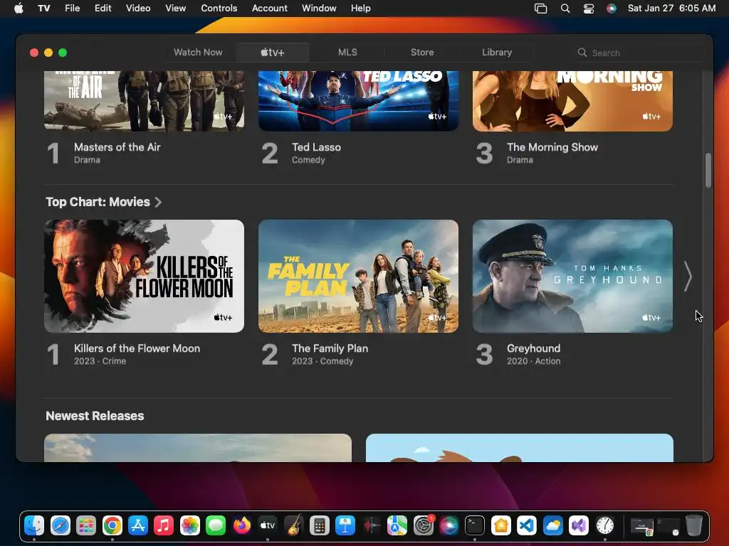
Task: Launch Visual Studio Code from the dock
Action: tap(526, 525)
